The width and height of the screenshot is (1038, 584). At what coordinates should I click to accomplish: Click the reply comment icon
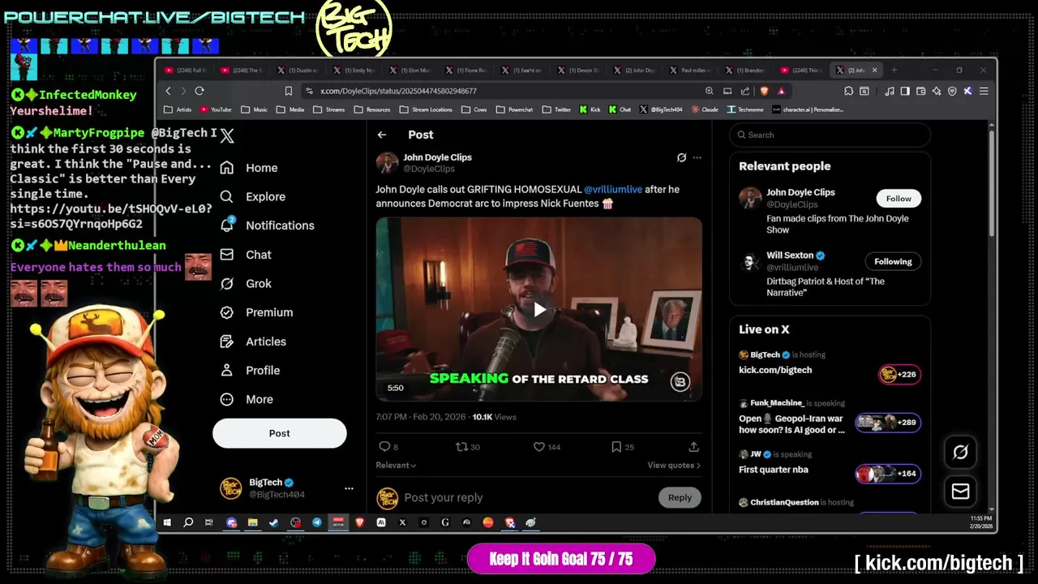click(384, 447)
